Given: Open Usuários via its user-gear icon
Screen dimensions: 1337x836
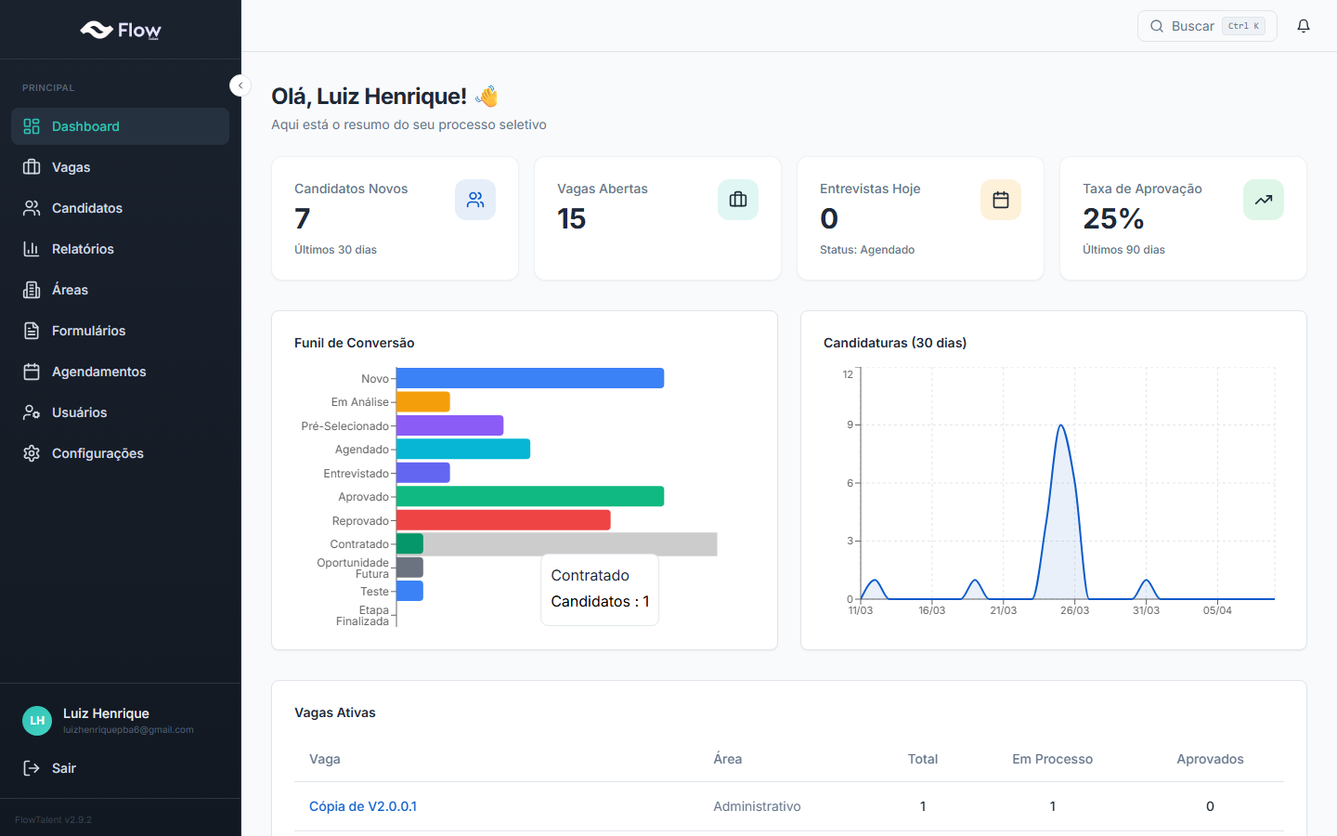Looking at the screenshot, I should [x=31, y=412].
